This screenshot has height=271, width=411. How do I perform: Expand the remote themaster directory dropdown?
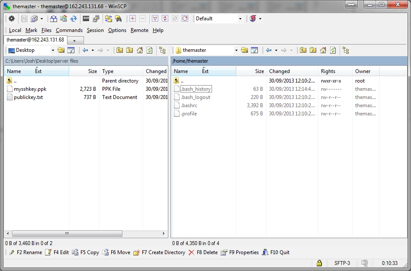point(236,51)
